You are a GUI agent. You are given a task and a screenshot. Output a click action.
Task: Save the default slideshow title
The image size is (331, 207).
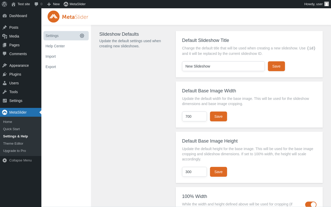pyautogui.click(x=276, y=66)
